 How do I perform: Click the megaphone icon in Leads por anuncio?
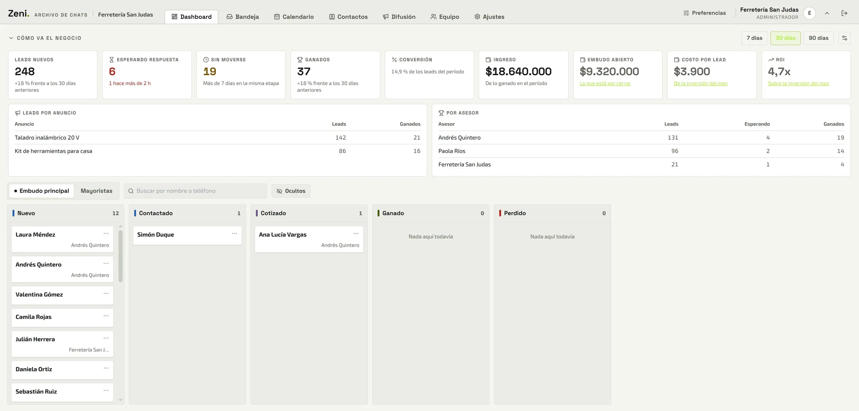tap(18, 113)
